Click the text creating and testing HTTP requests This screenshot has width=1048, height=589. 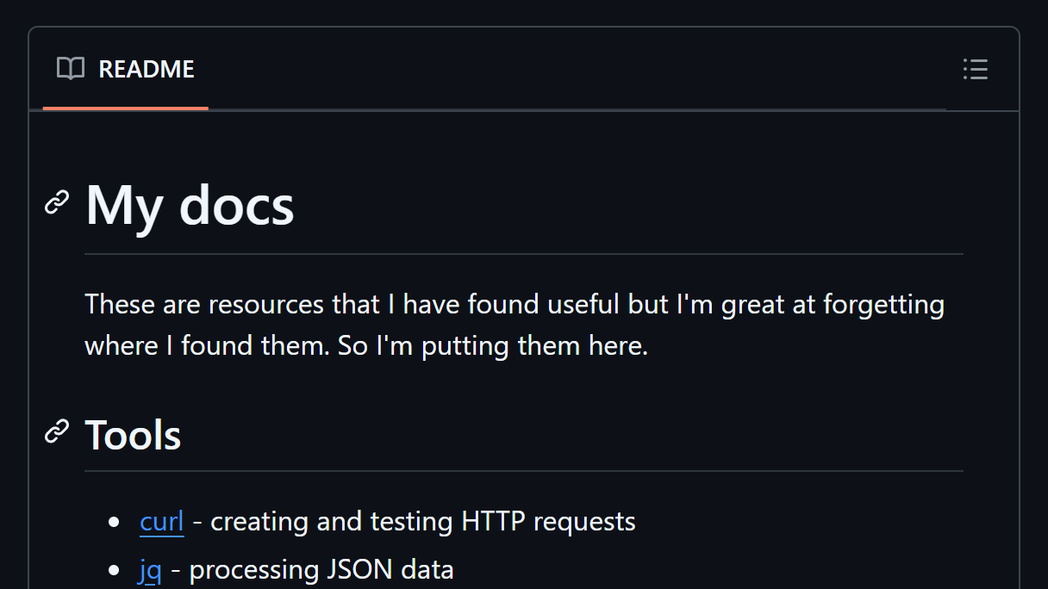423,522
